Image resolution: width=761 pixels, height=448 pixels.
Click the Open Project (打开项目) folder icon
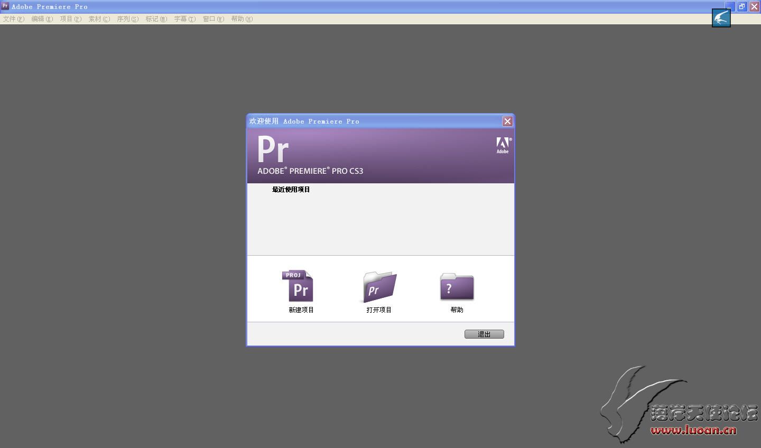(x=379, y=287)
